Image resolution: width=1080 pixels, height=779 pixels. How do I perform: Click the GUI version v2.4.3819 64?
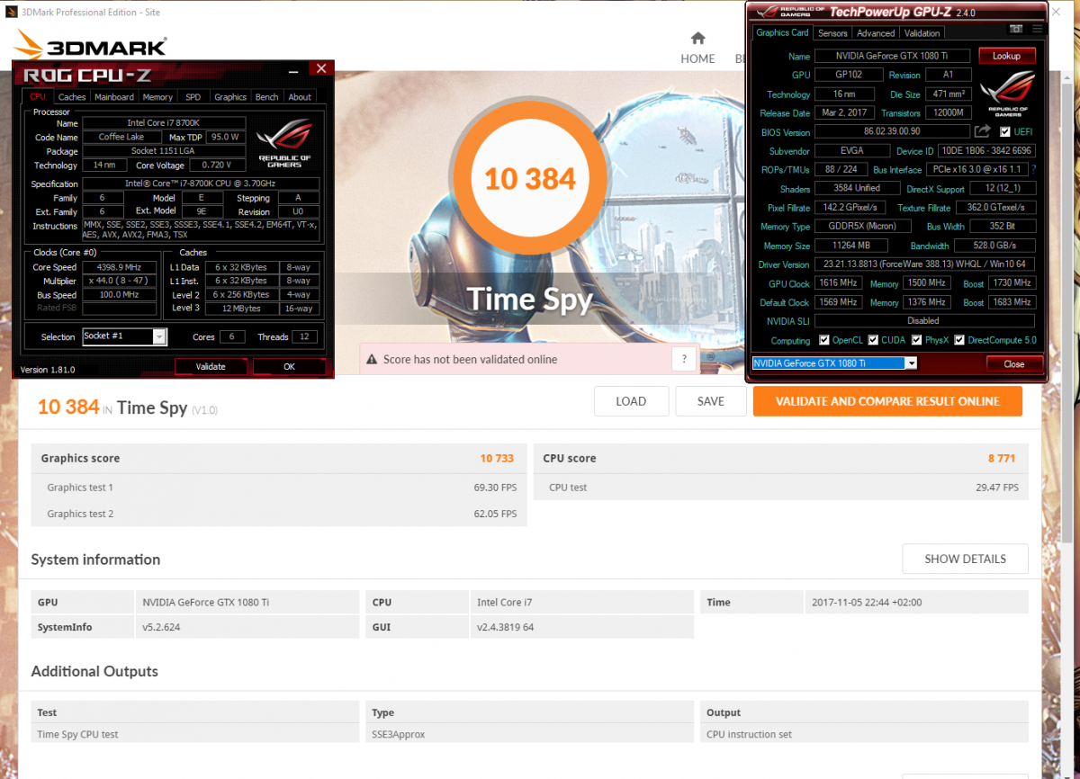pyautogui.click(x=505, y=627)
